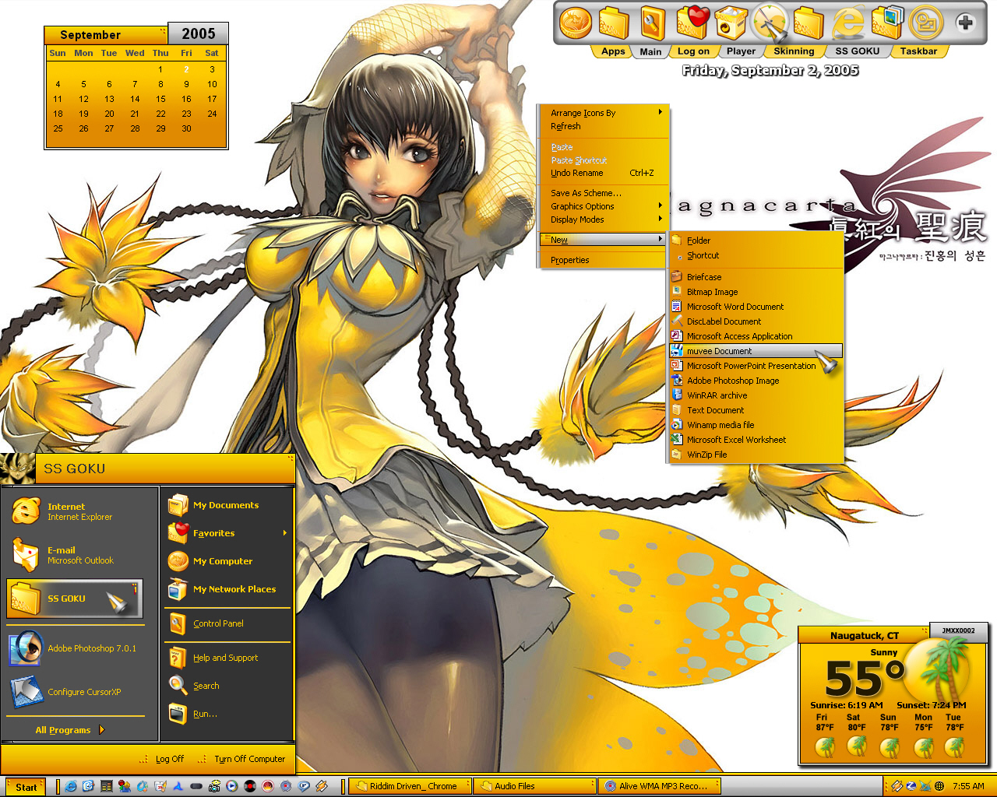Open the Riddim Driven_ Chrome taskbar button
This screenshot has height=797, width=997.
(408, 786)
